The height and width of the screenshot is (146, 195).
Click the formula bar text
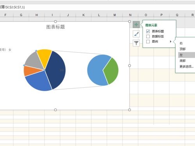point(12,7)
